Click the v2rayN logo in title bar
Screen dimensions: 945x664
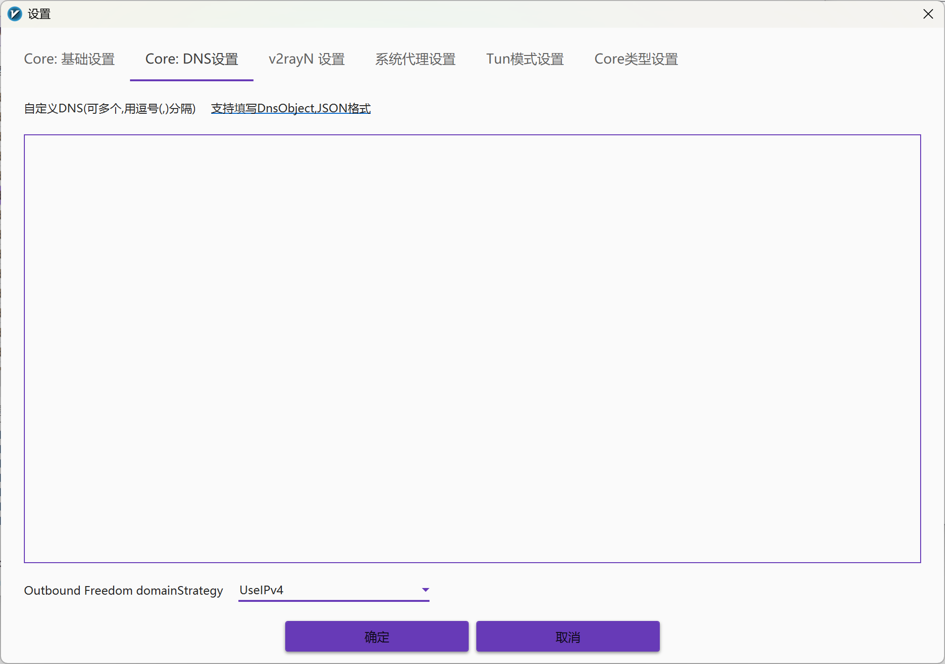click(15, 14)
